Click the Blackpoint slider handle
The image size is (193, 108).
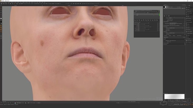(149, 23)
